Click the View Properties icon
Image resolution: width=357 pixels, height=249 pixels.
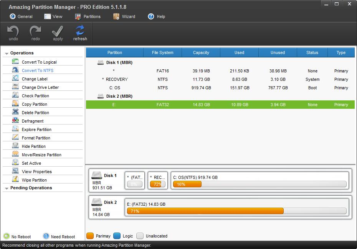pyautogui.click(x=15, y=171)
